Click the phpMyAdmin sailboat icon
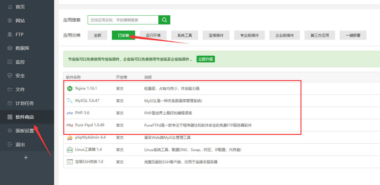The image size is (380, 185). pos(70,137)
